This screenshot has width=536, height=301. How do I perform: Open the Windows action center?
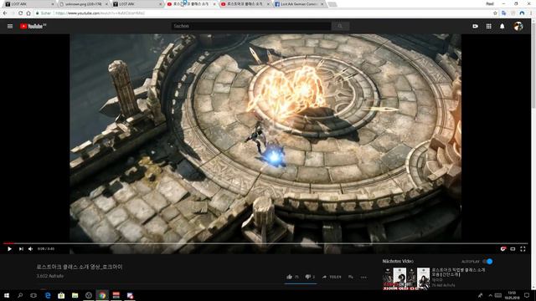click(x=527, y=295)
